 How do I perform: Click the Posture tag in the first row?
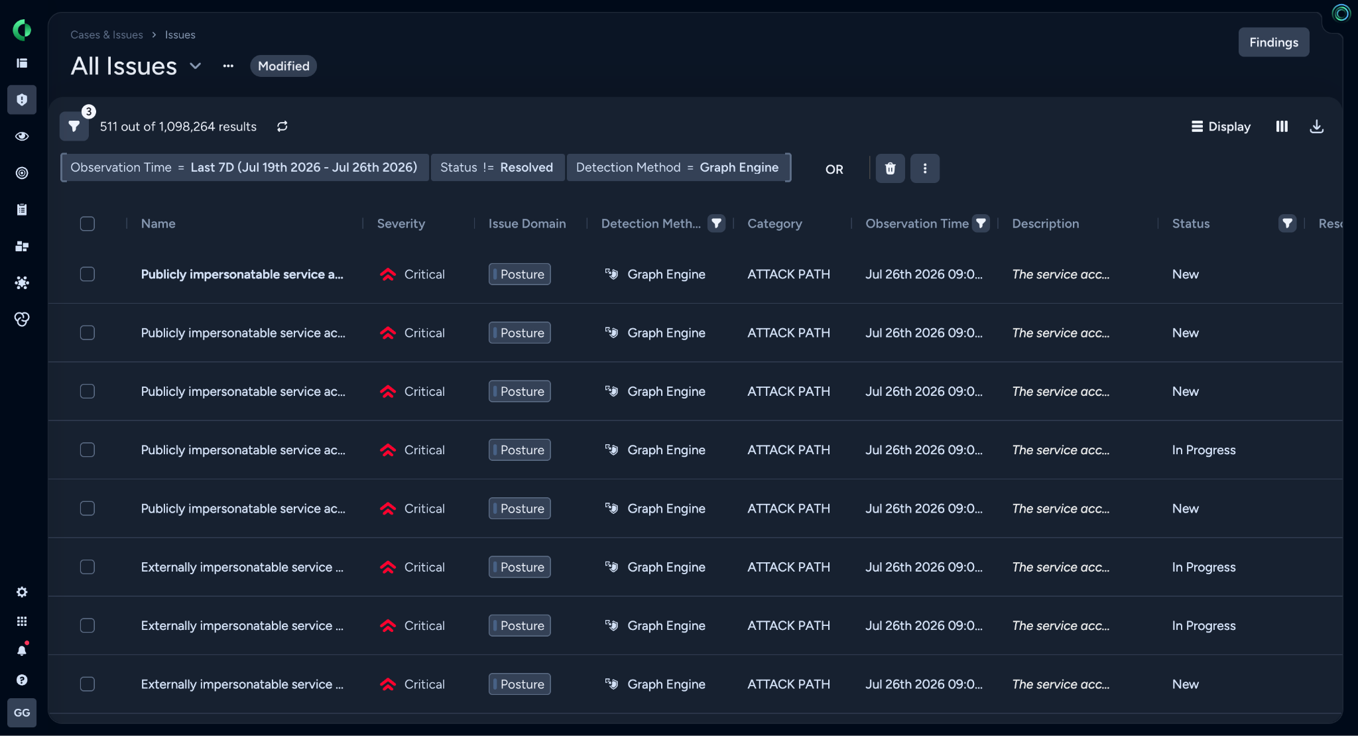click(520, 274)
